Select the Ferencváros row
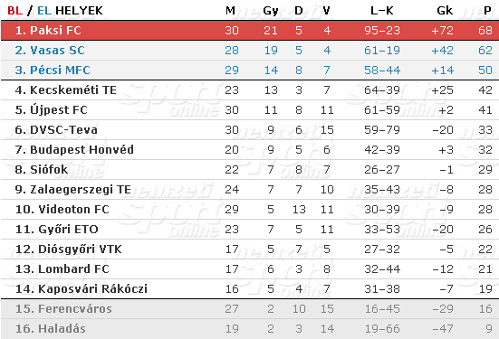Viewport: 499px width, 339px height. tap(250, 309)
